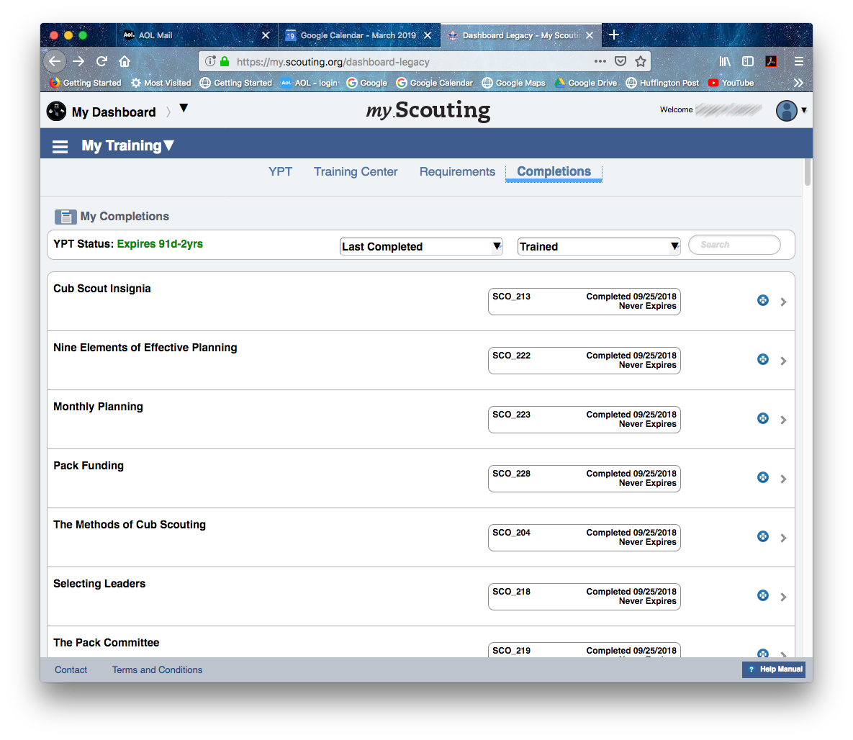Click the user profile avatar icon
Image resolution: width=853 pixels, height=740 pixels.
(786, 110)
